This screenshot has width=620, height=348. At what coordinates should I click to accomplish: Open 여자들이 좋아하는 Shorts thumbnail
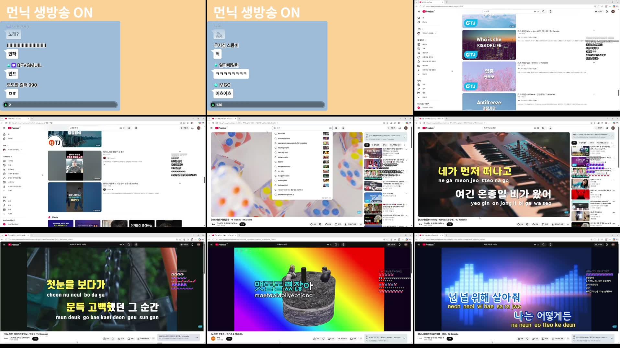141,223
